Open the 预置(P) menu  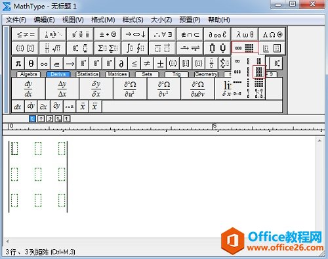pos(190,20)
